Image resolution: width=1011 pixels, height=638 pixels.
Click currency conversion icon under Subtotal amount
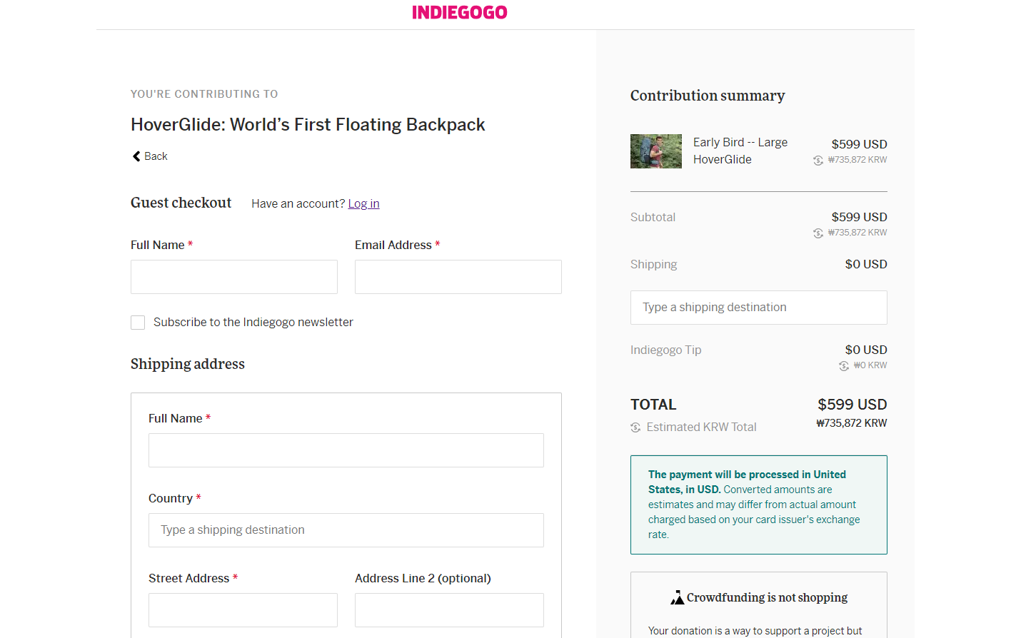(818, 233)
